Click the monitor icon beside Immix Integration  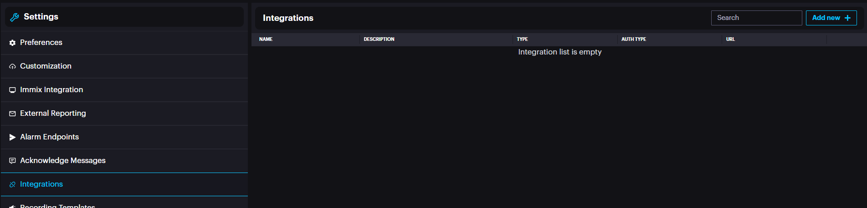[12, 90]
